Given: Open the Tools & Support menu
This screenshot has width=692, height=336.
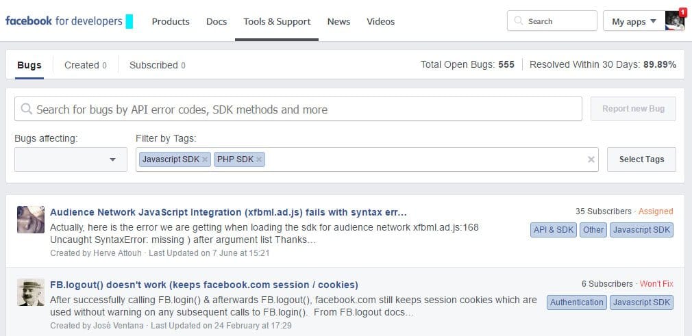Looking at the screenshot, I should point(277,21).
